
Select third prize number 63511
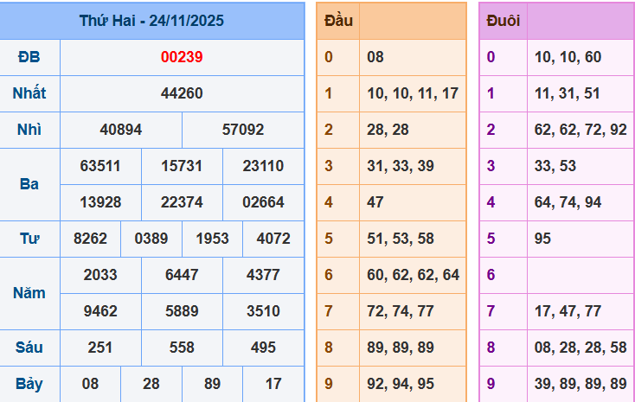(x=100, y=166)
